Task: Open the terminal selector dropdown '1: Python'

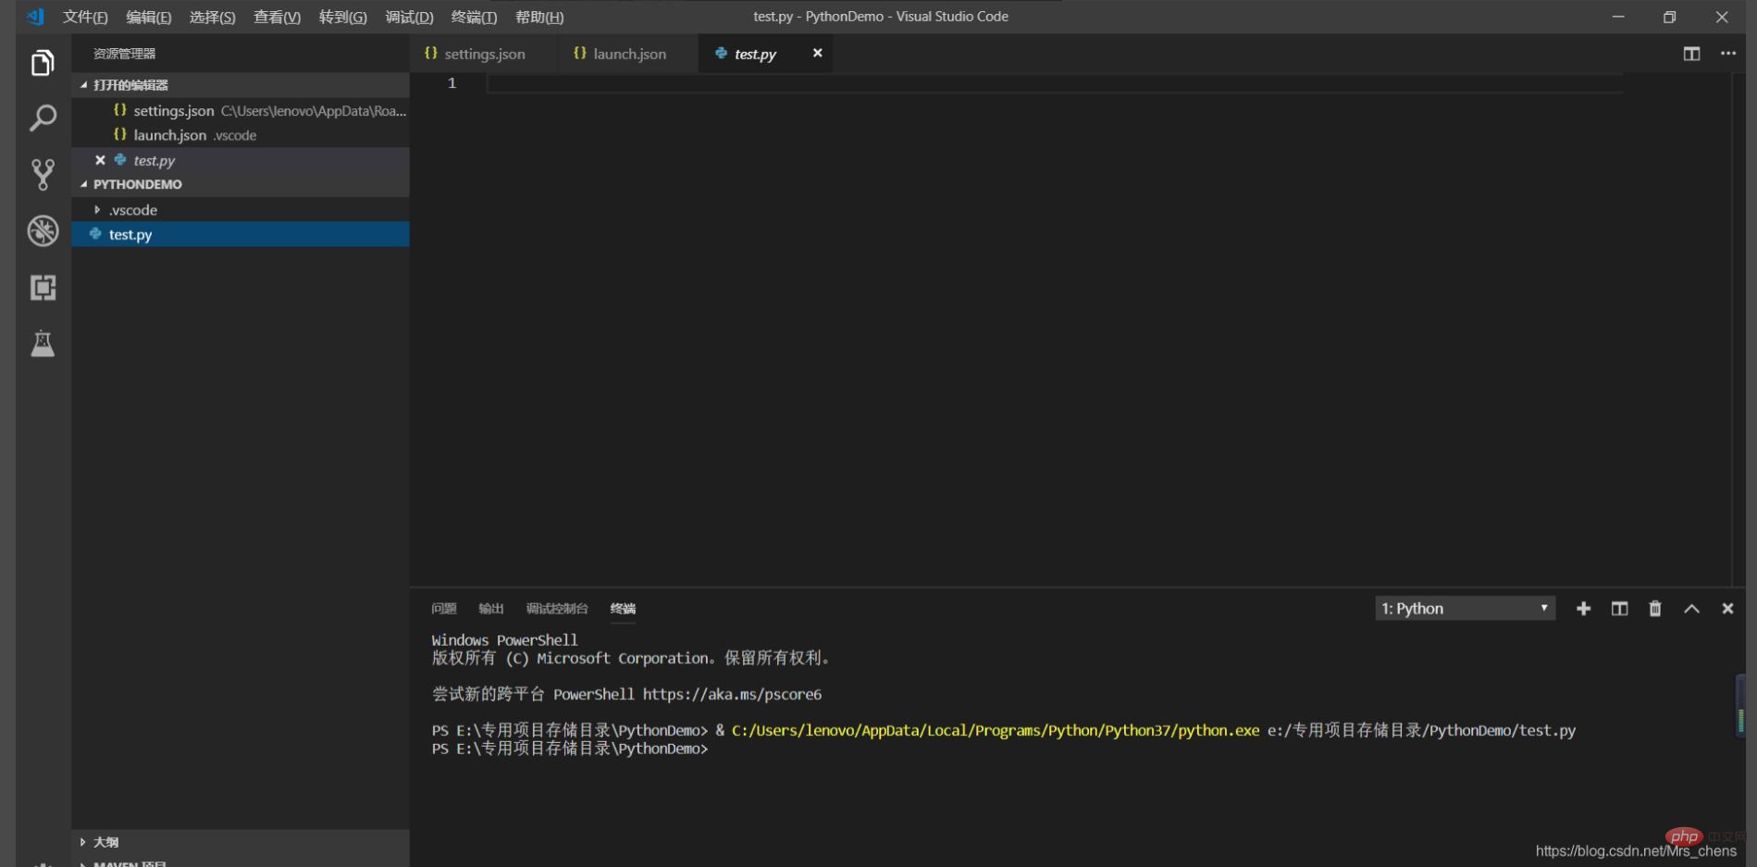Action: click(x=1465, y=609)
